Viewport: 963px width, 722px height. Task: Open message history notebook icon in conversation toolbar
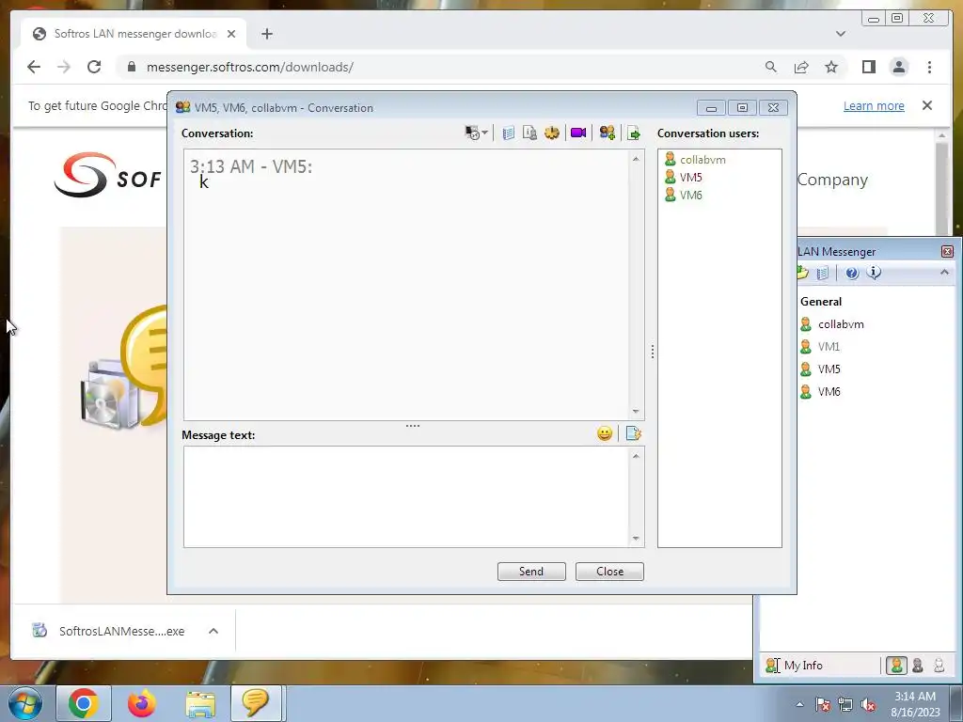(508, 133)
